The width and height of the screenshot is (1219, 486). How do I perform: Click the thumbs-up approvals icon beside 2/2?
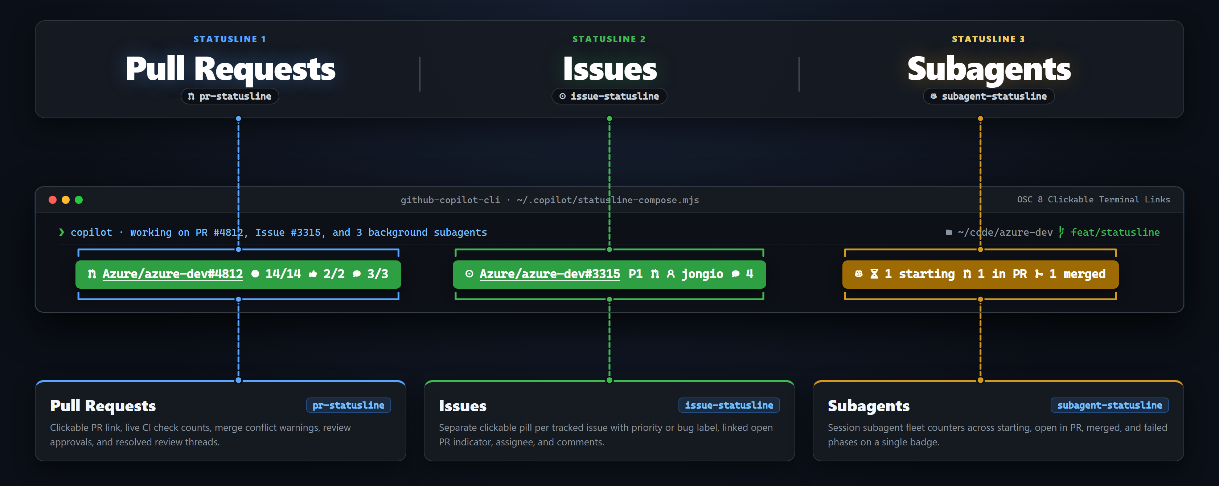pos(313,273)
